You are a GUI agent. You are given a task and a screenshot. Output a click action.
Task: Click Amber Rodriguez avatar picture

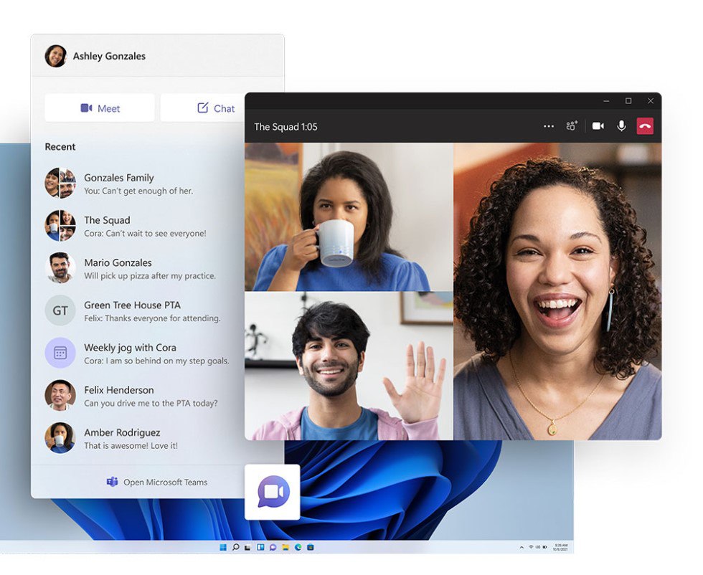[x=60, y=437]
